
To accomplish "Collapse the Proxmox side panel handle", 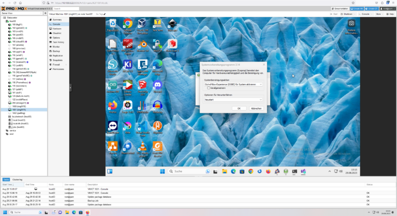I will click(70, 88).
